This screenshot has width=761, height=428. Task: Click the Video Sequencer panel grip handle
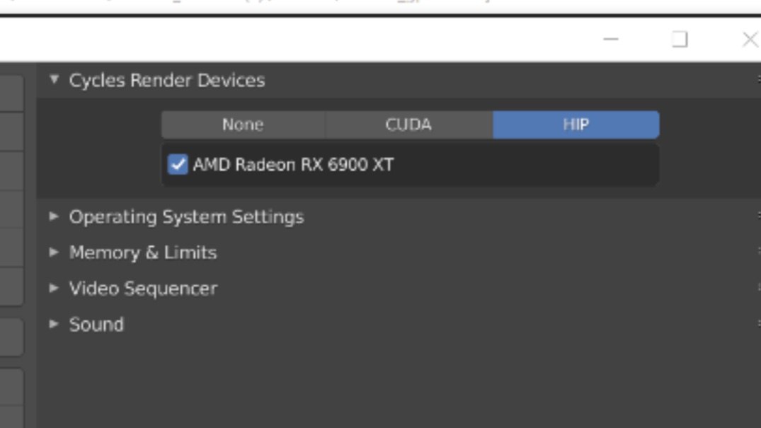(x=758, y=289)
